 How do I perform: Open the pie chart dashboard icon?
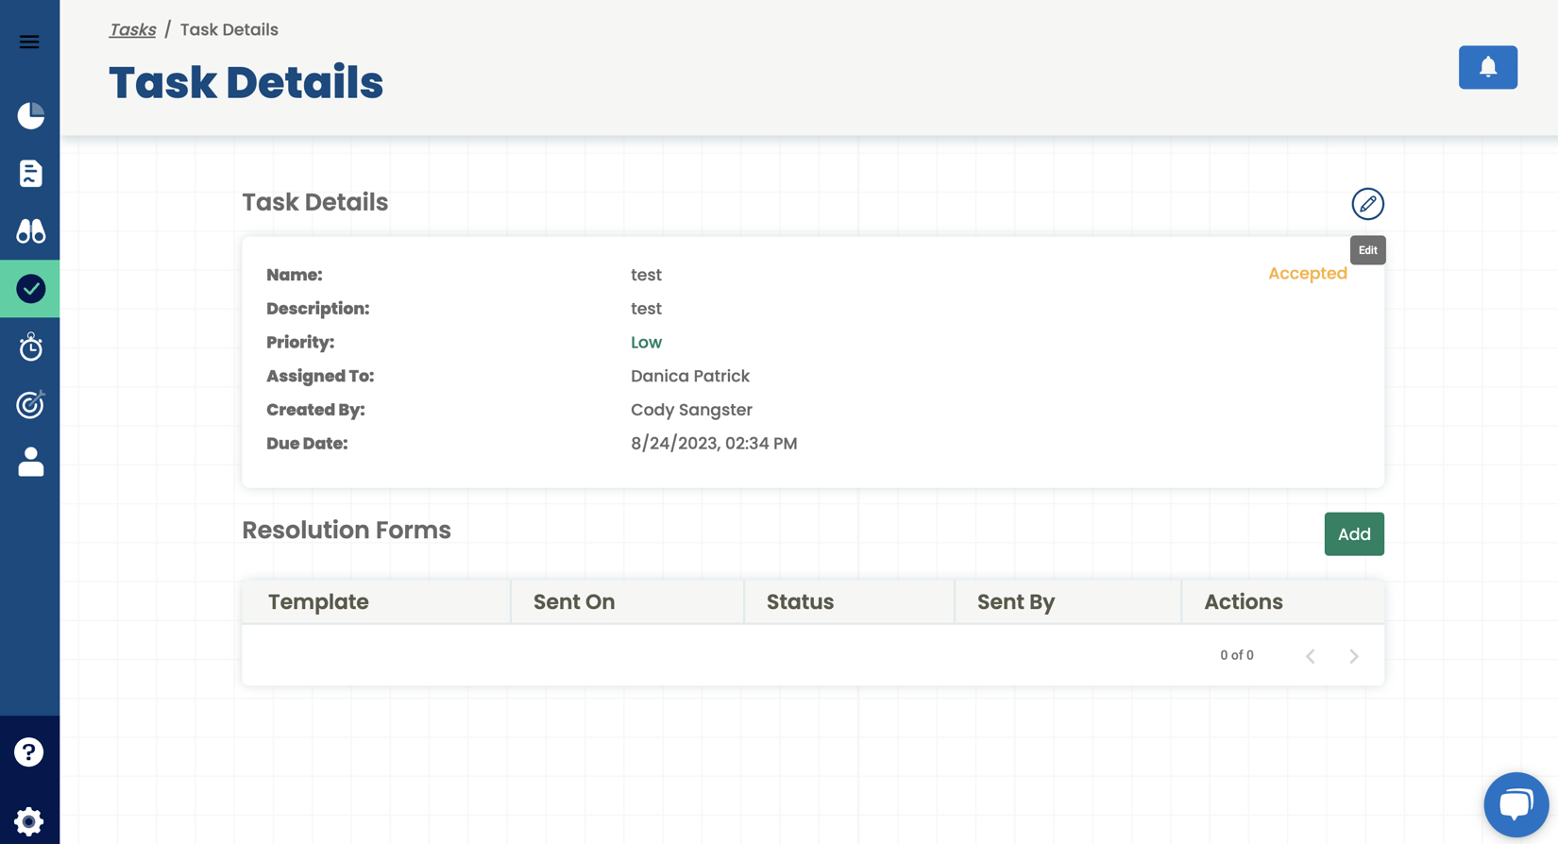point(30,115)
